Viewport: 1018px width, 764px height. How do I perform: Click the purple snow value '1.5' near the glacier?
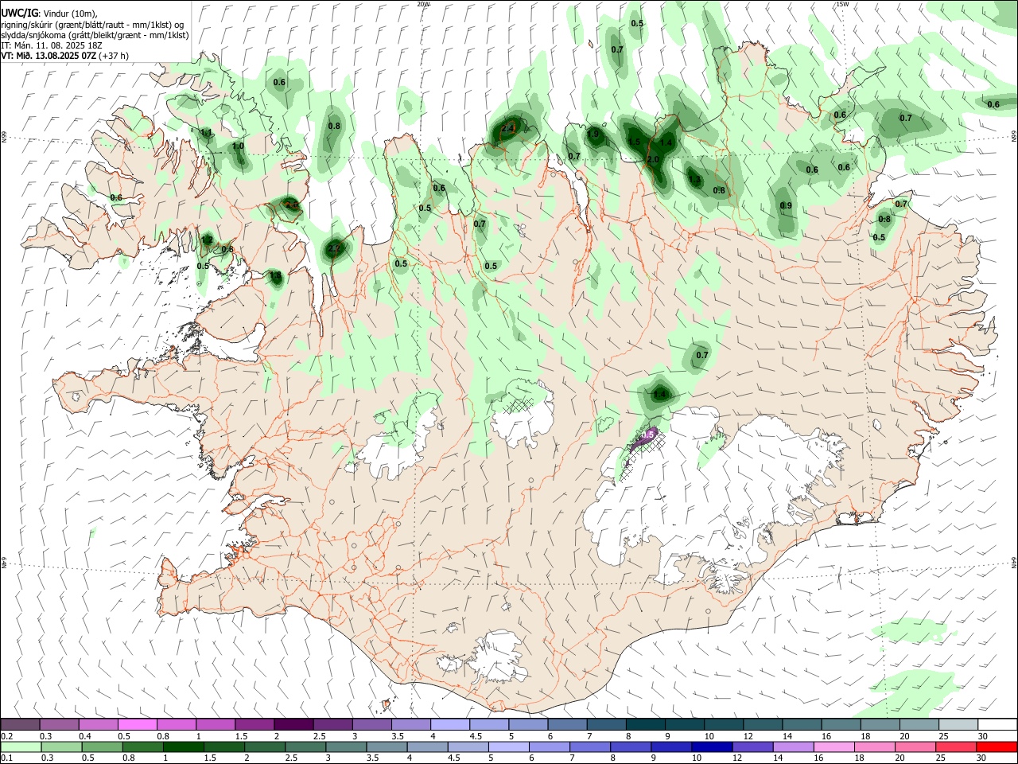tap(647, 435)
